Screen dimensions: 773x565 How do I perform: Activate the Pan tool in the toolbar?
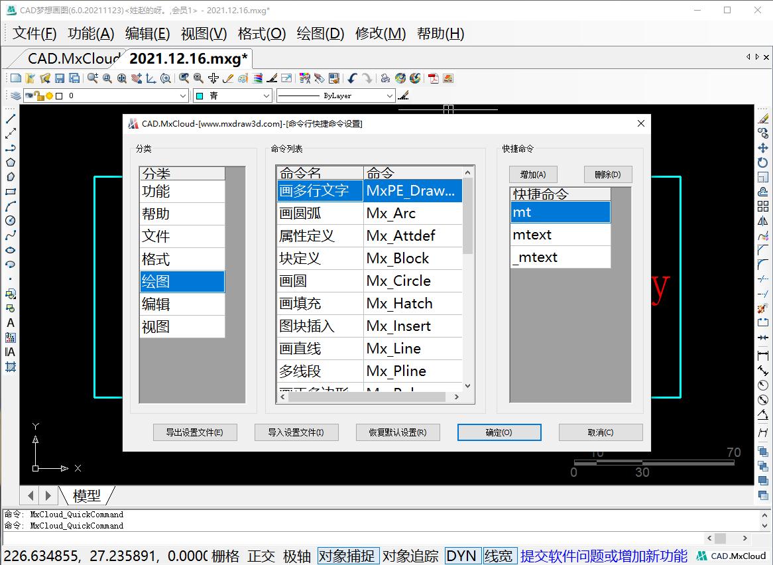135,78
